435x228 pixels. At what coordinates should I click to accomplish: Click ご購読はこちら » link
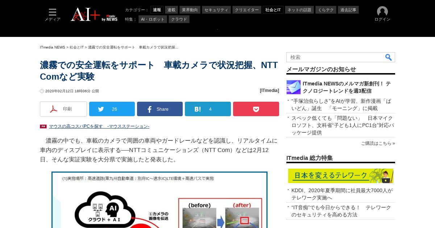(x=378, y=143)
